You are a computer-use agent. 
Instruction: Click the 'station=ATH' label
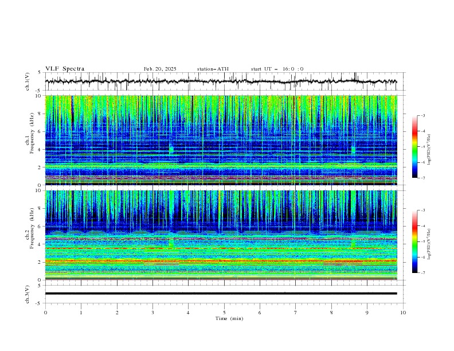click(x=213, y=69)
